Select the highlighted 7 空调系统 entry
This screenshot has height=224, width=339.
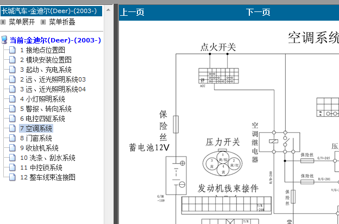click(x=36, y=128)
